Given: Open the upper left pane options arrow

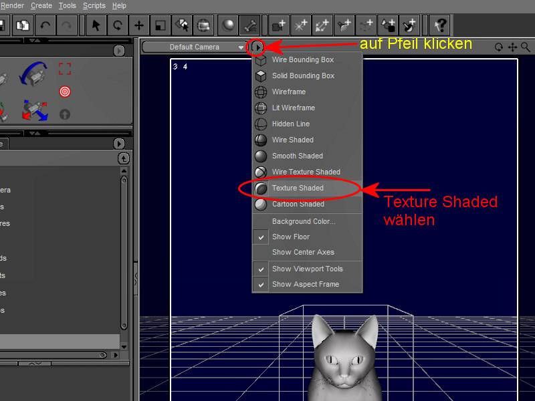Looking at the screenshot, I should click(119, 51).
